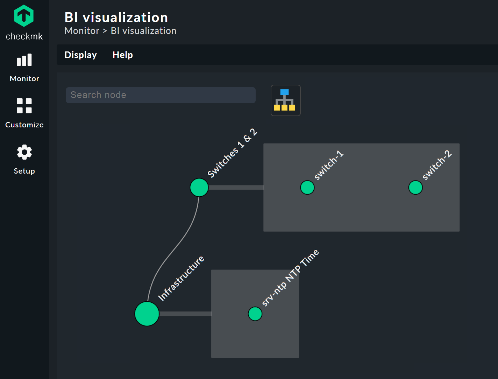
Task: Click the switch-2 node indicator
Action: coord(415,187)
